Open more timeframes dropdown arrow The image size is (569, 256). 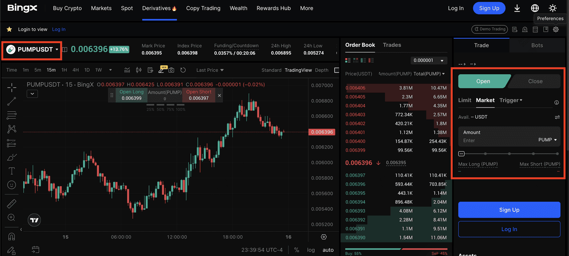[x=111, y=70]
